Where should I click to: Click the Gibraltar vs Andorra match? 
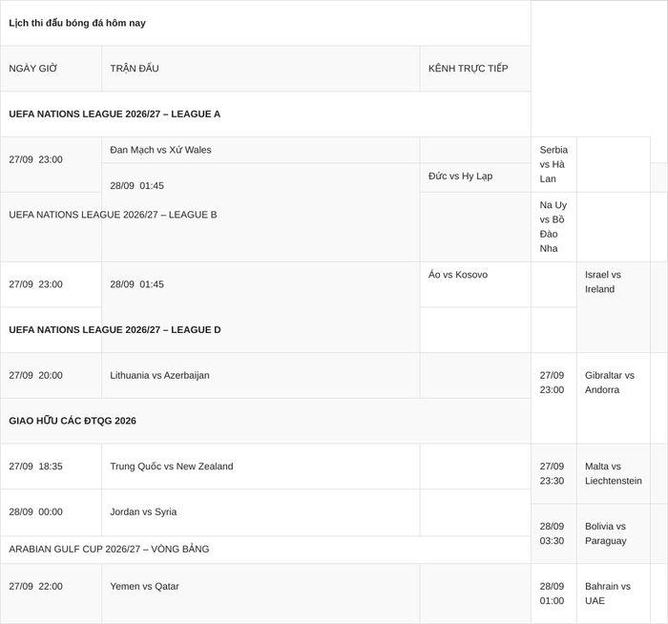609,383
